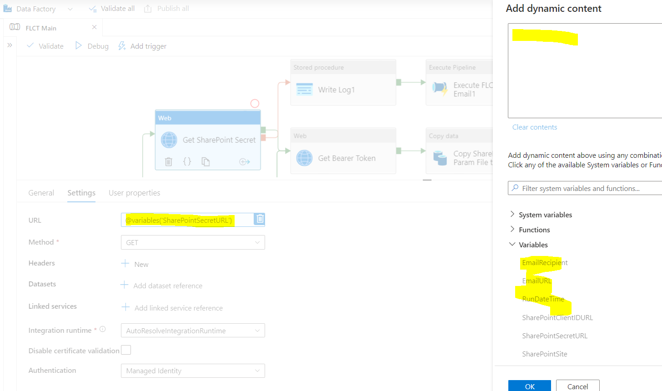662x391 pixels.
Task: Open the Data Factory home icon
Action: pyautogui.click(x=7, y=8)
